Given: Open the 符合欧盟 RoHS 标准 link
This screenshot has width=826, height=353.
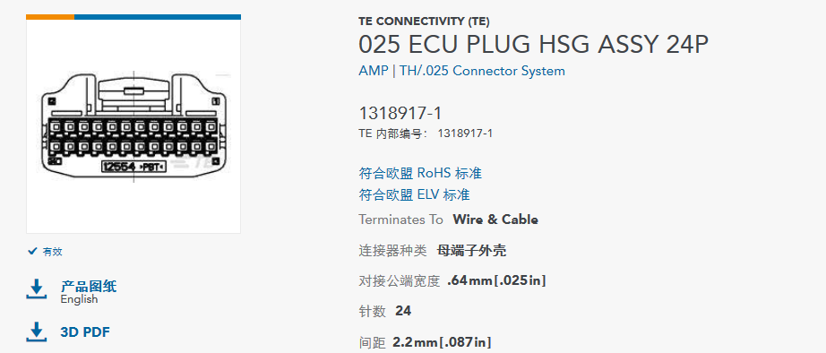Looking at the screenshot, I should tap(420, 173).
